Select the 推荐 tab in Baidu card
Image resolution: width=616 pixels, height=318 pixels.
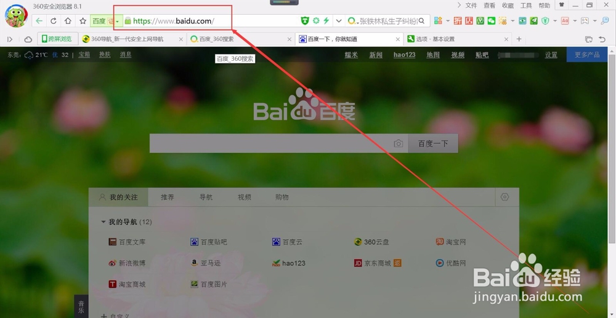click(168, 197)
